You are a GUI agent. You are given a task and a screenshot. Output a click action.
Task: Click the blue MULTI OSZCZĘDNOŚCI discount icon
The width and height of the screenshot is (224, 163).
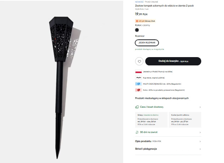[138, 84]
